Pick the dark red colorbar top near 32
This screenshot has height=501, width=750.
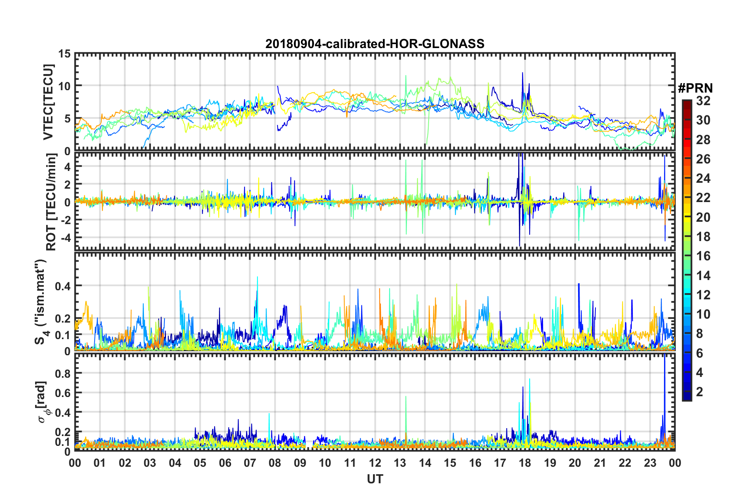coord(687,102)
